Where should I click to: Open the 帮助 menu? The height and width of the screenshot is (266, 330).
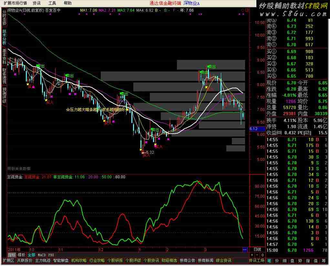pyautogui.click(x=67, y=3)
